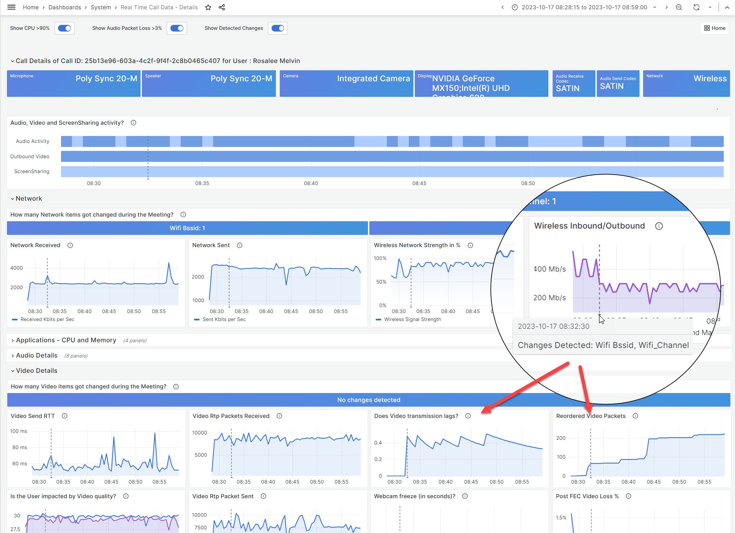735x533 pixels.
Task: Expand Applications - CPU and Memory row
Action: pos(64,340)
